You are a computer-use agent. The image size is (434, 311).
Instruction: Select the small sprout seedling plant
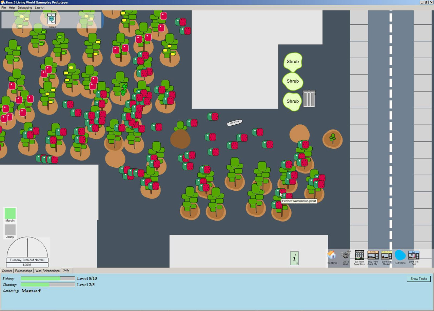point(333,138)
